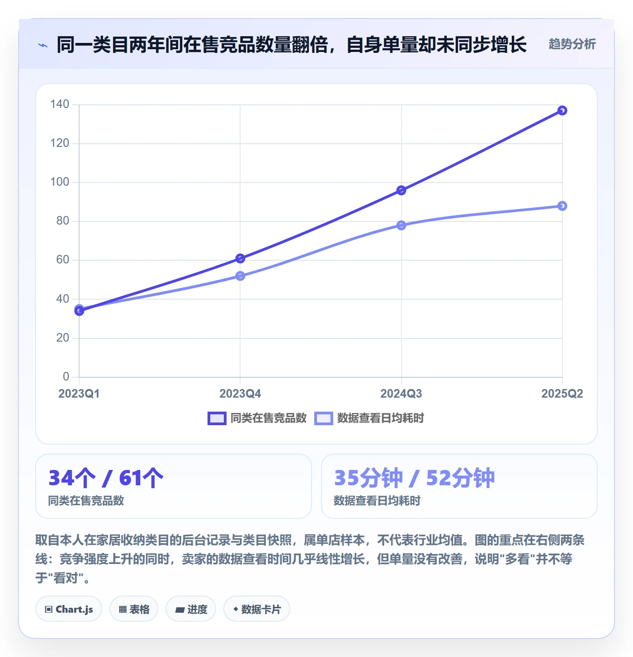Click the 同类在售竞品数 caption in the stat card
Image resolution: width=633 pixels, height=657 pixels.
pyautogui.click(x=86, y=501)
